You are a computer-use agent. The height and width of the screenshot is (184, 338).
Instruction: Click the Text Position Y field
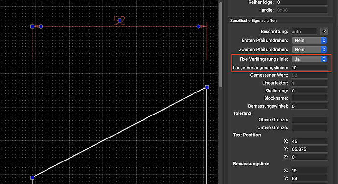[x=310, y=149]
